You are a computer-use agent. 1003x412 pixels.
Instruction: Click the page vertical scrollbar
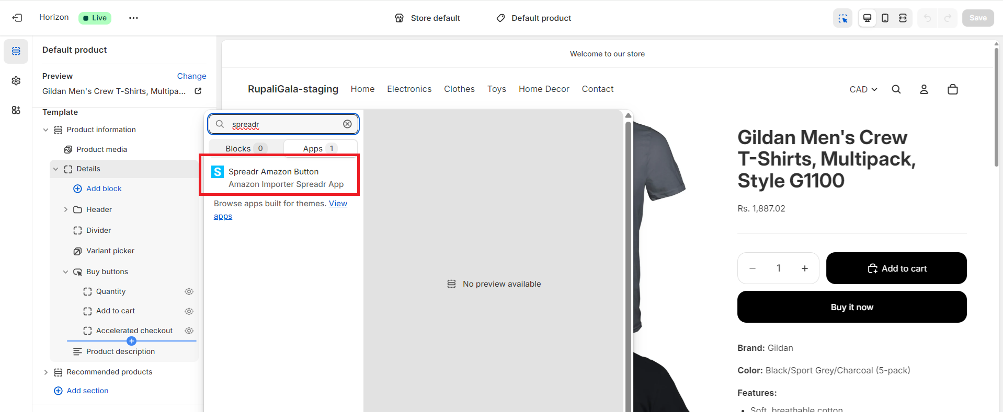click(x=996, y=107)
